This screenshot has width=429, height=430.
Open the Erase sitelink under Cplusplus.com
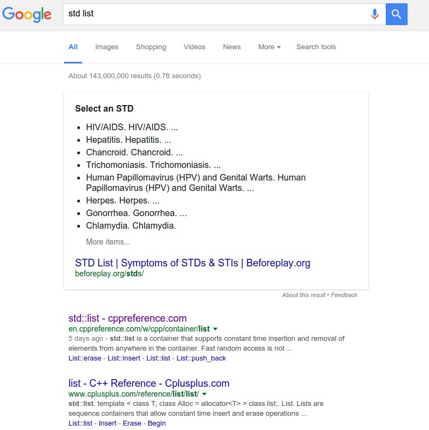pyautogui.click(x=132, y=423)
